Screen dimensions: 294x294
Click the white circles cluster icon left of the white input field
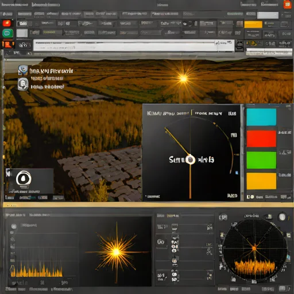pyautogui.click(x=25, y=45)
